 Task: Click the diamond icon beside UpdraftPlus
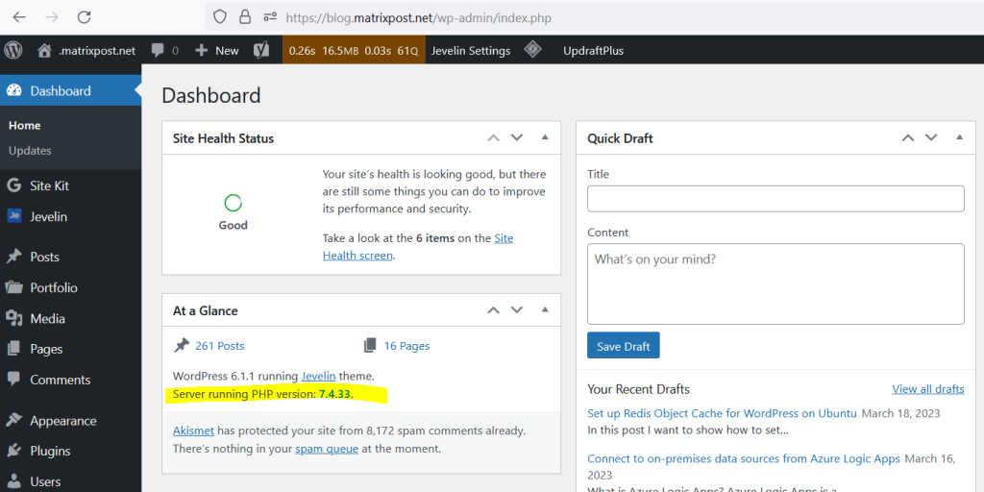coord(532,50)
